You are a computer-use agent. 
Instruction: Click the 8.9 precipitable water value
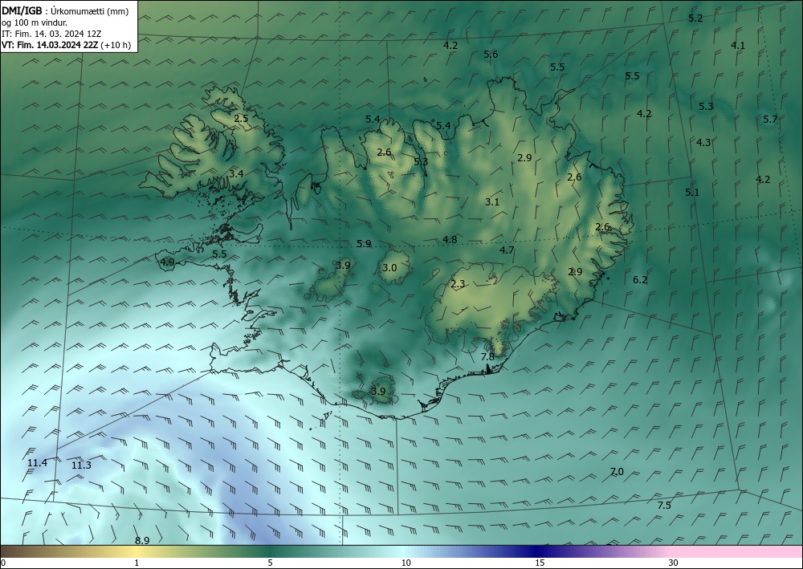[142, 540]
